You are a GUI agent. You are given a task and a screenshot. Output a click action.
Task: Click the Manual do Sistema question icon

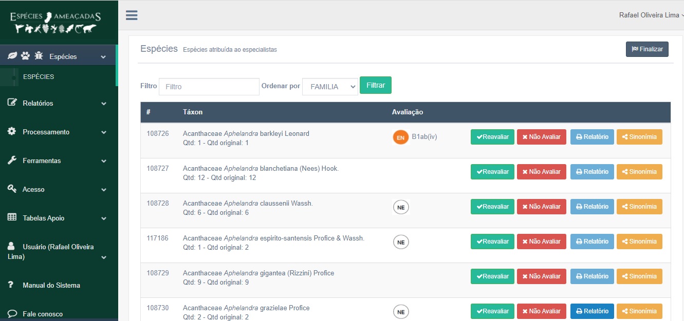coord(11,285)
